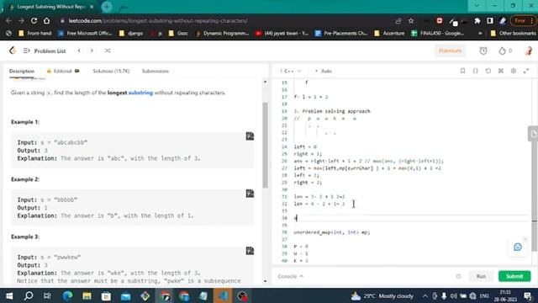This screenshot has height=303, width=538.
Task: Go to previous problem arrow
Action: (79, 50)
